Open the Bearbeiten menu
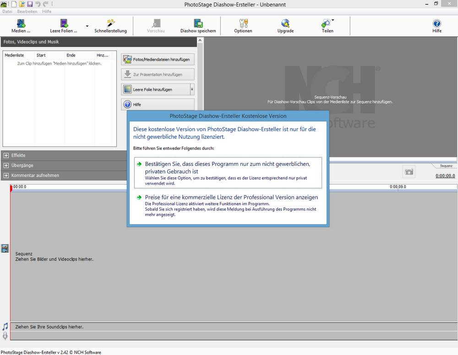The height and width of the screenshot is (355, 458). (27, 11)
